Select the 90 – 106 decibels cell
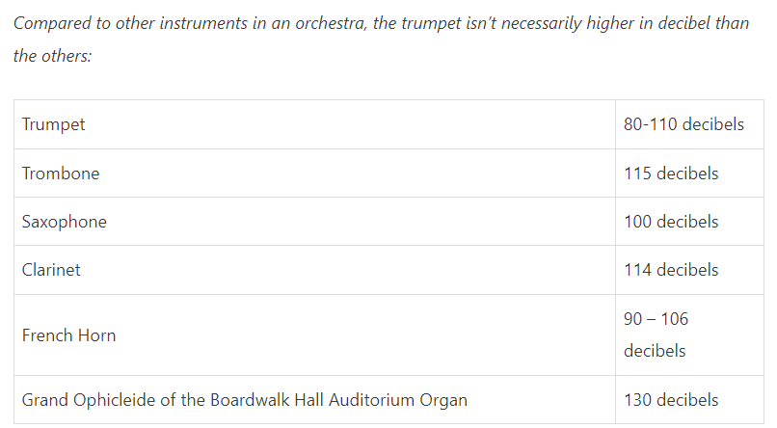This screenshot has height=428, width=777. pos(689,335)
